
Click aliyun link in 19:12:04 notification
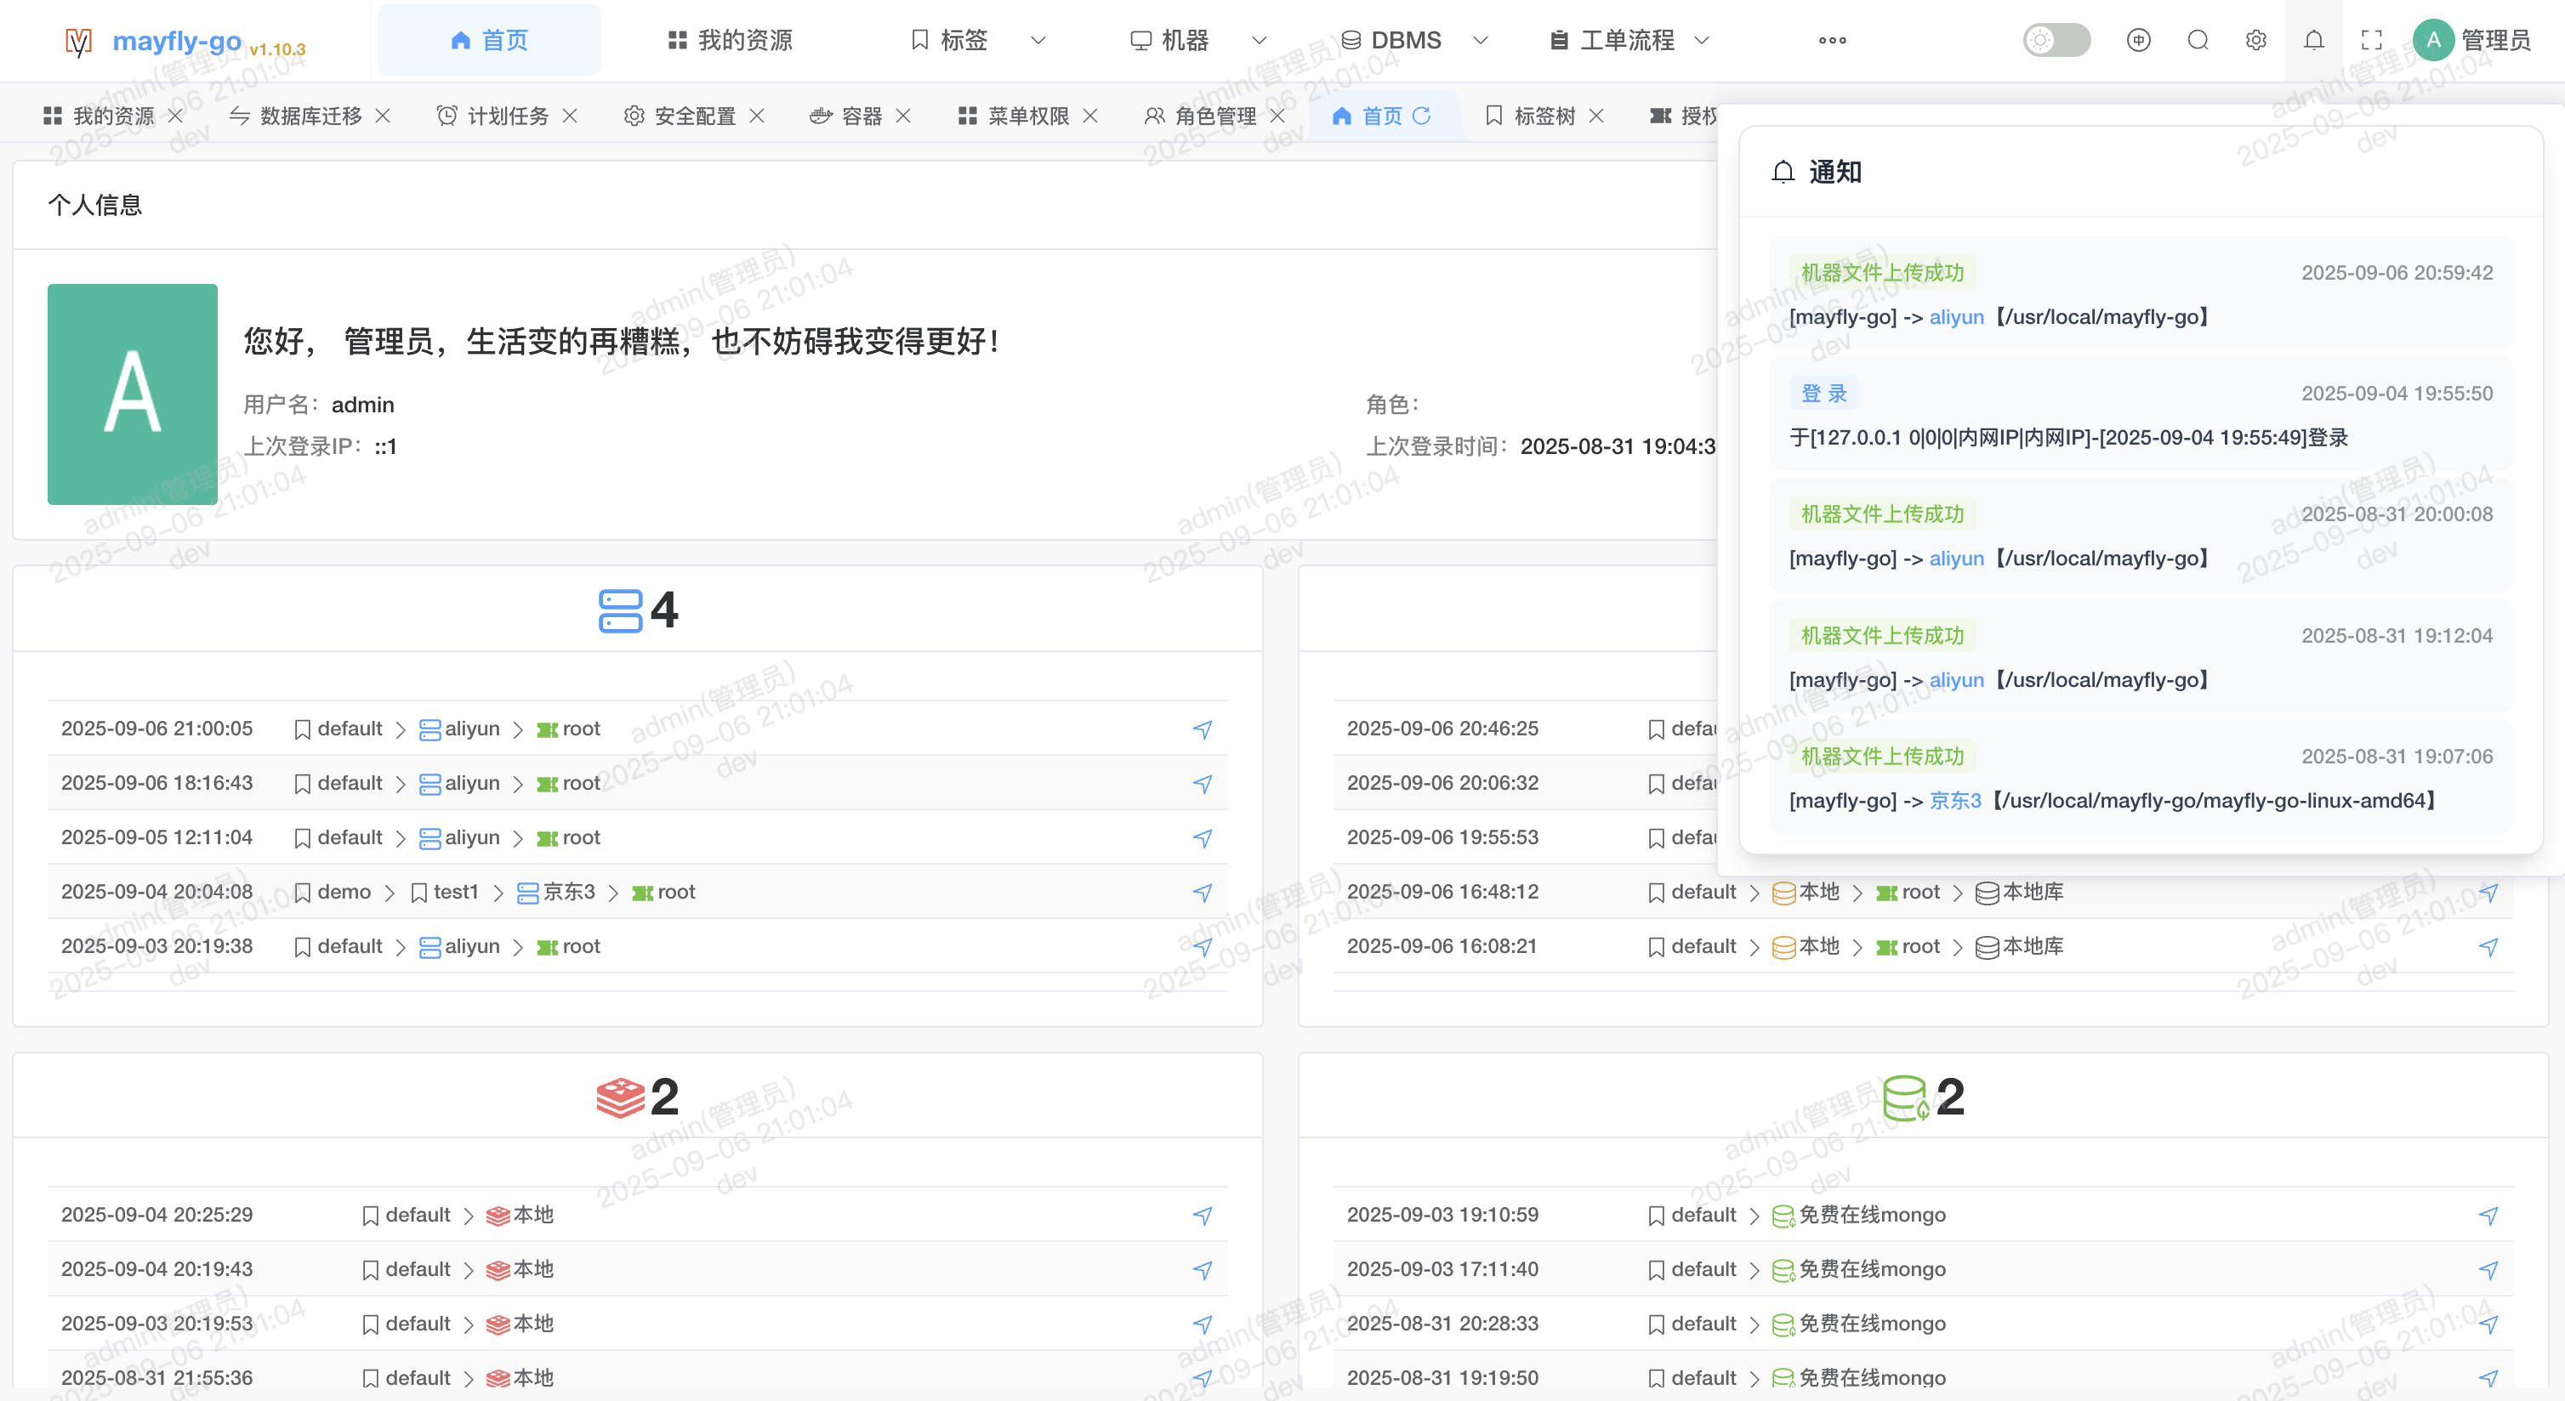(x=1957, y=679)
